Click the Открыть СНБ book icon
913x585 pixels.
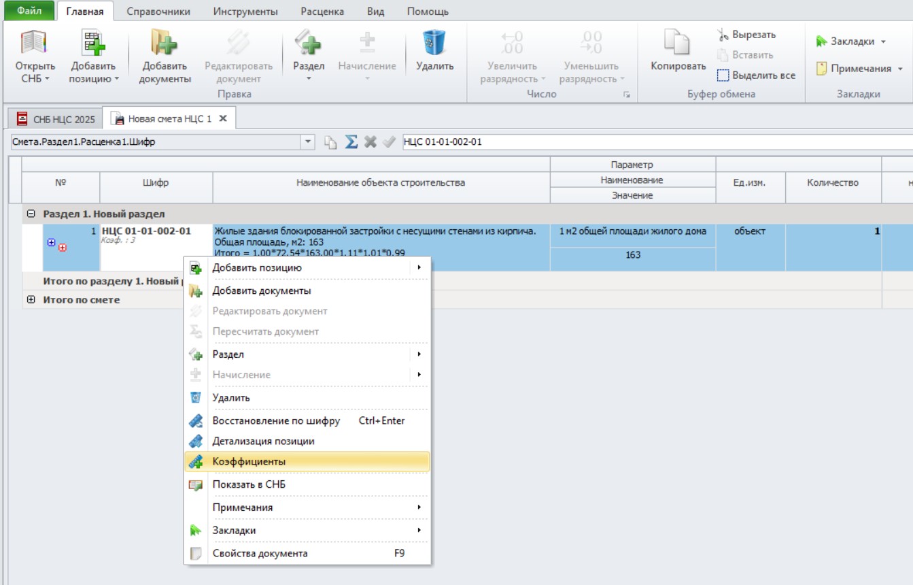[35, 43]
